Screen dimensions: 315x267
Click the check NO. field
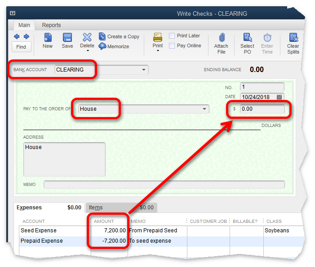262,87
